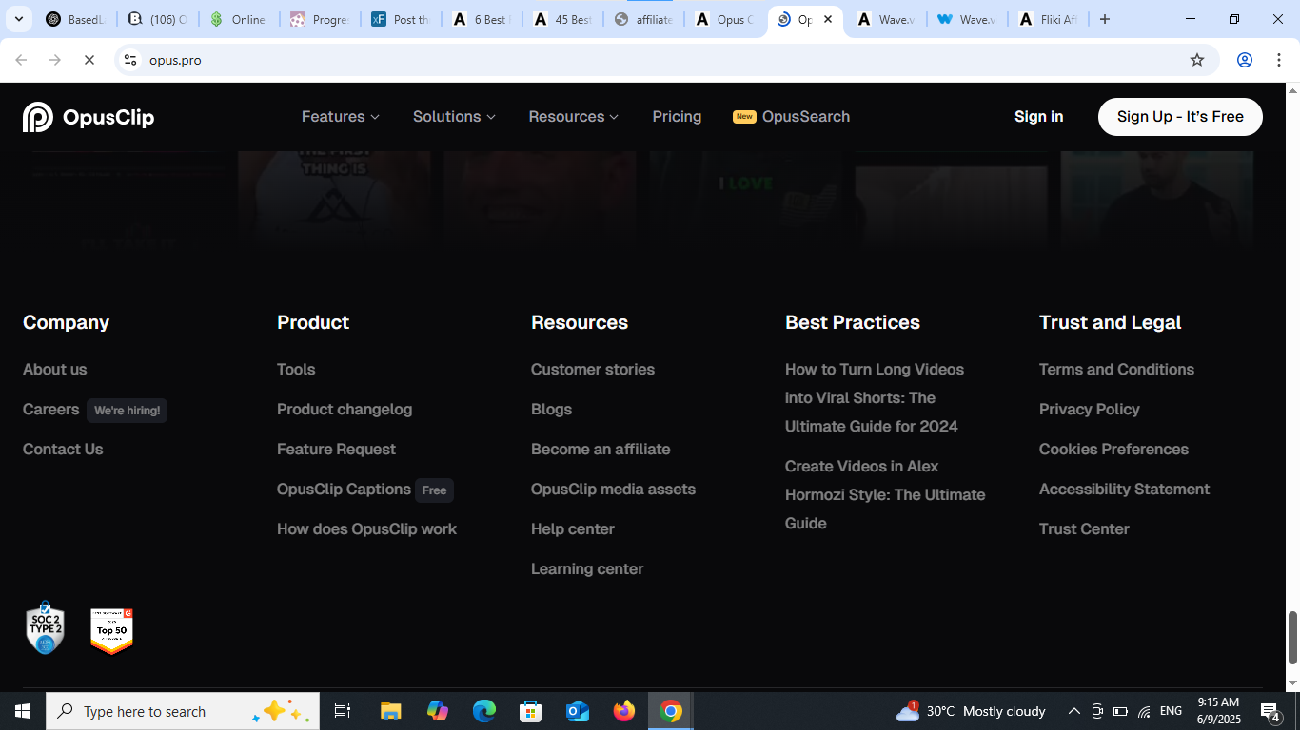Open the Feature Request link
The height and width of the screenshot is (730, 1300).
tap(336, 450)
